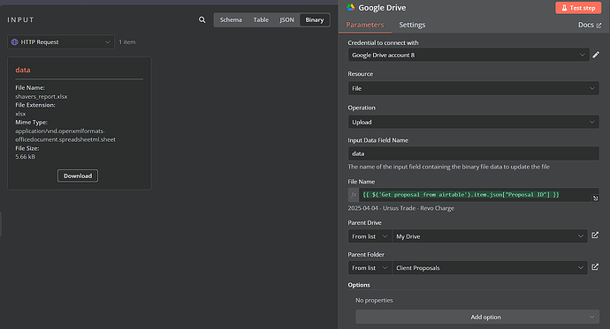Open Parent Folder external link icon
Screen dimensions: 610x329
click(x=595, y=267)
